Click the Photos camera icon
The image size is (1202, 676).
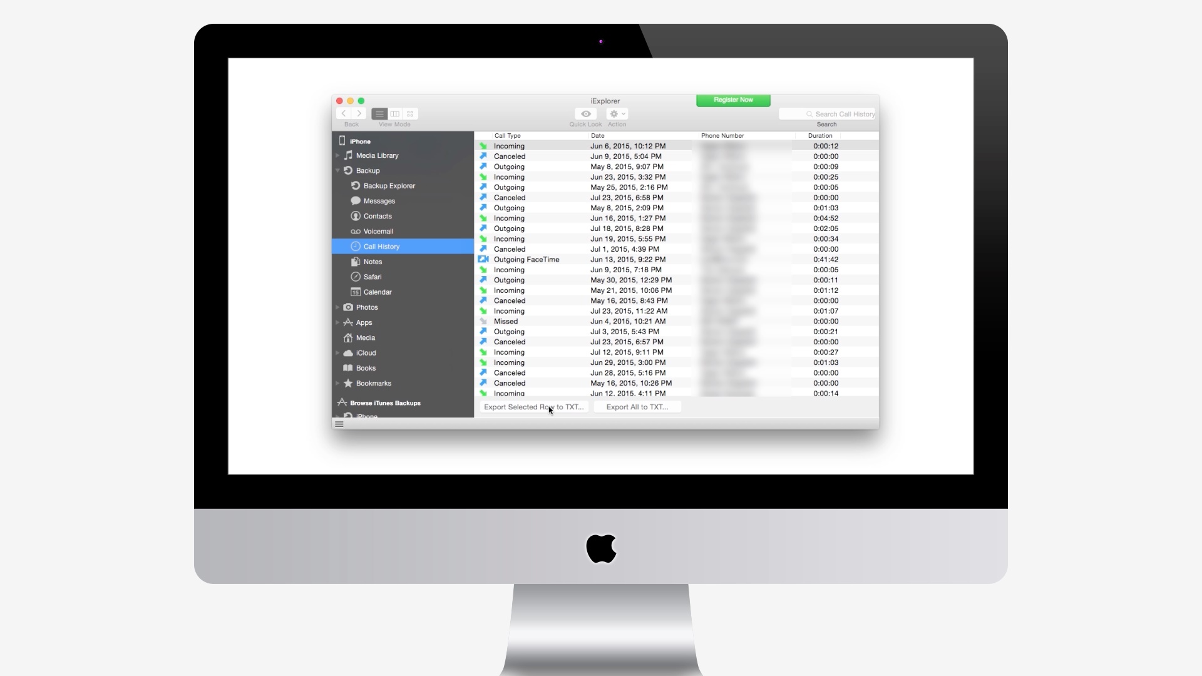(348, 307)
